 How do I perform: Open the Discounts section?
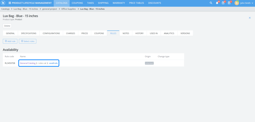155,3
